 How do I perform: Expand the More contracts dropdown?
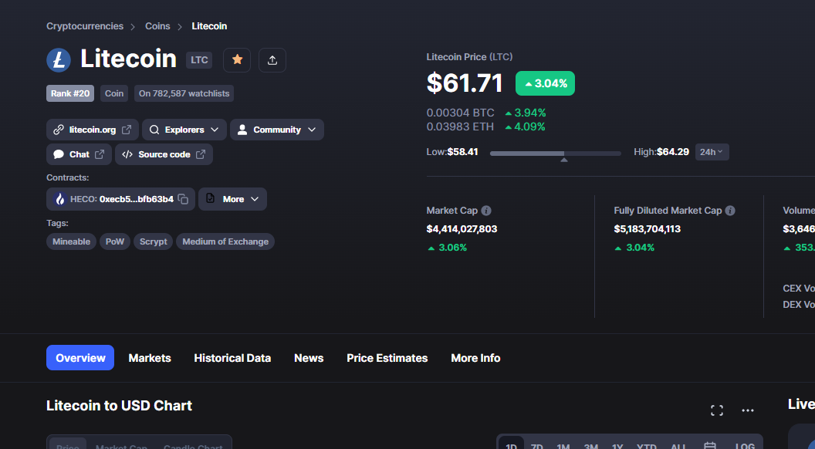coord(232,199)
